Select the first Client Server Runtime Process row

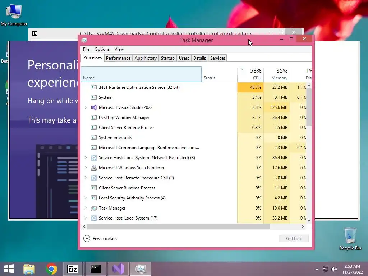(194, 128)
